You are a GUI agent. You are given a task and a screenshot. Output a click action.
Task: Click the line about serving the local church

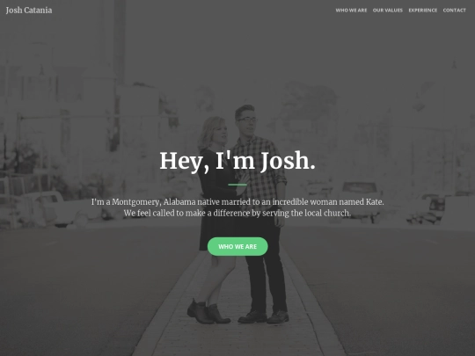[237, 213]
